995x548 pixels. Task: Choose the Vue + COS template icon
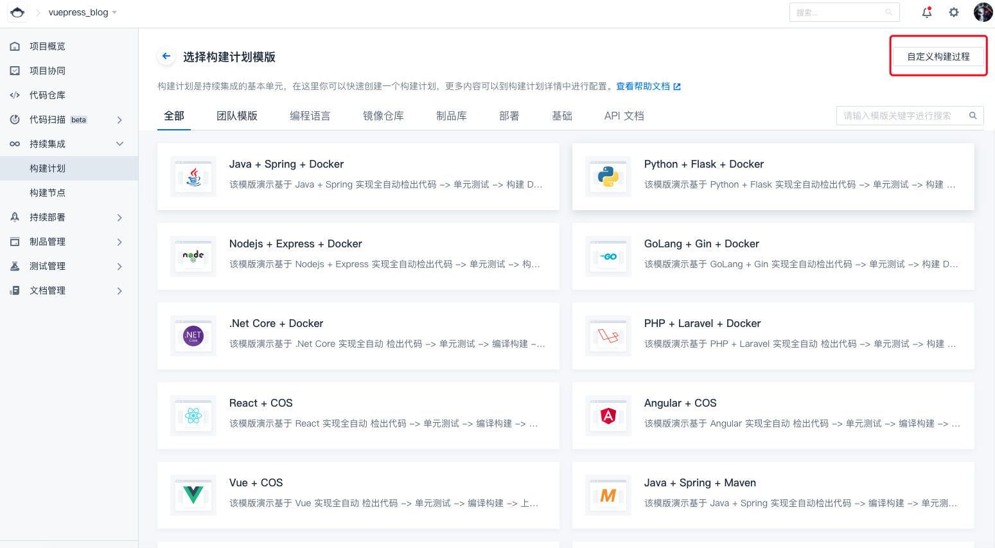click(x=193, y=495)
